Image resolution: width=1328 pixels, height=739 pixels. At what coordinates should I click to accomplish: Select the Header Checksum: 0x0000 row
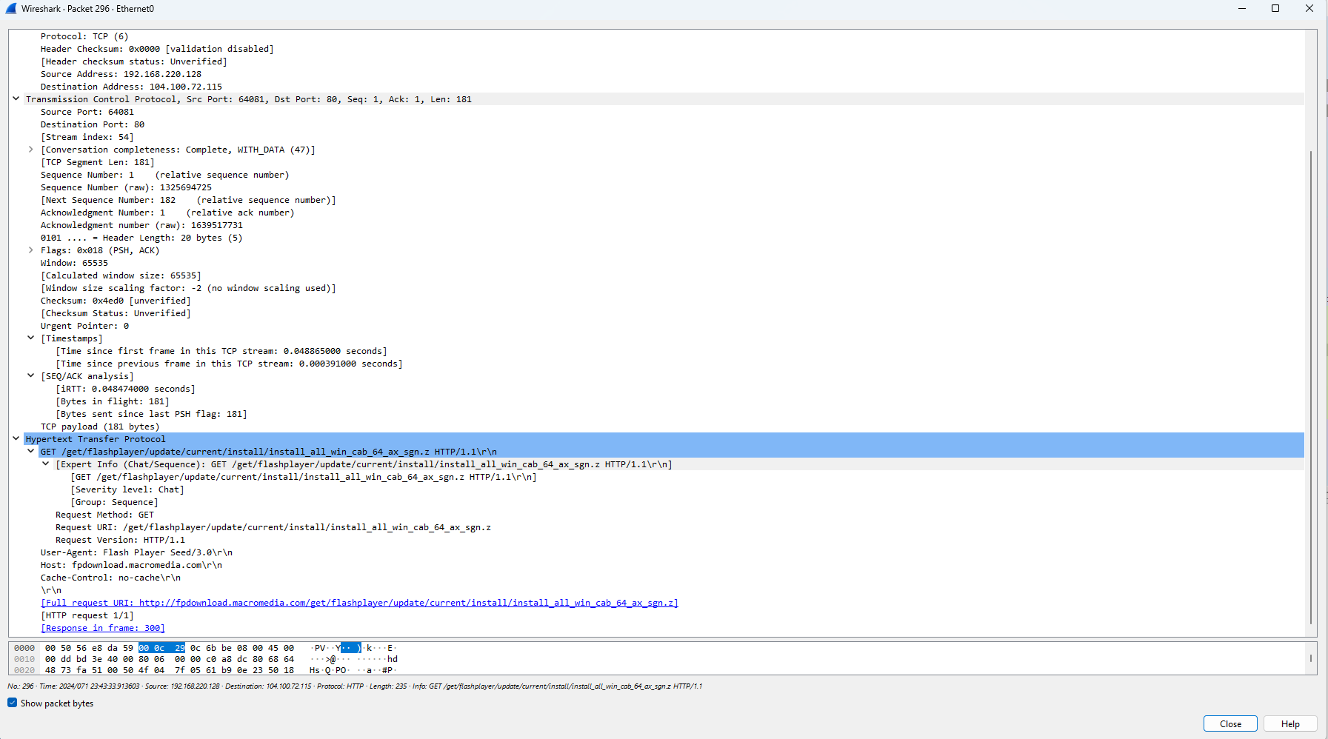click(157, 49)
